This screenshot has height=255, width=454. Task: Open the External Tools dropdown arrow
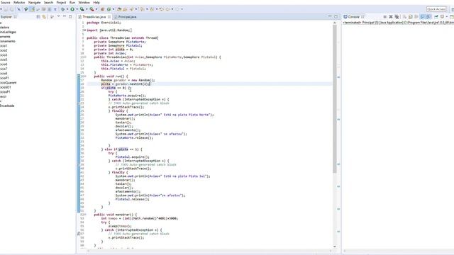[96, 9]
